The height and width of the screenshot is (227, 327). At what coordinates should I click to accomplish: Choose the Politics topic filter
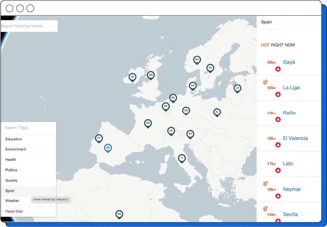click(x=11, y=170)
